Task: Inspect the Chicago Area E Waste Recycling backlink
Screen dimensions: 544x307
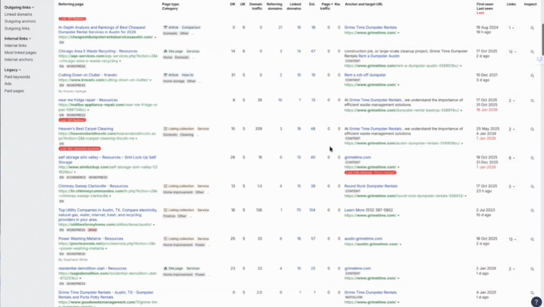Action: tap(532, 52)
